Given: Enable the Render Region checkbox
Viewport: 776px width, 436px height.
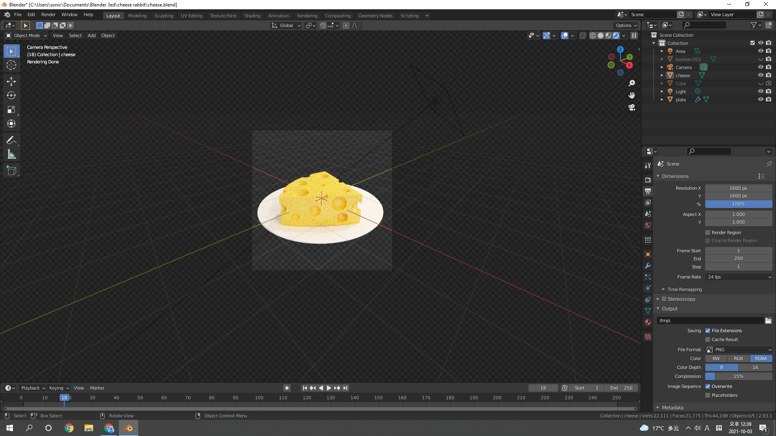Looking at the screenshot, I should pyautogui.click(x=708, y=233).
